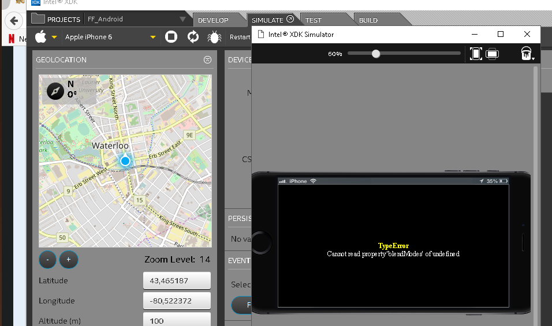
Task: Launch the debugger bug icon
Action: pos(214,36)
